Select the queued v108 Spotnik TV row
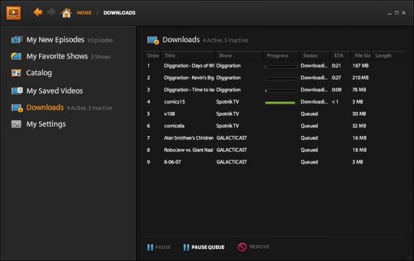 [x=274, y=114]
